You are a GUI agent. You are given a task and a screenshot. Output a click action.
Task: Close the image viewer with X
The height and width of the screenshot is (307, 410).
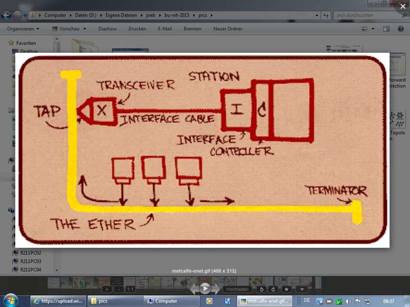pos(403,6)
